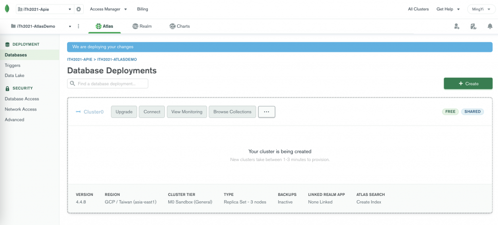Click 'Your cluster is being created' message
Image resolution: width=498 pixels, height=225 pixels.
tap(280, 151)
